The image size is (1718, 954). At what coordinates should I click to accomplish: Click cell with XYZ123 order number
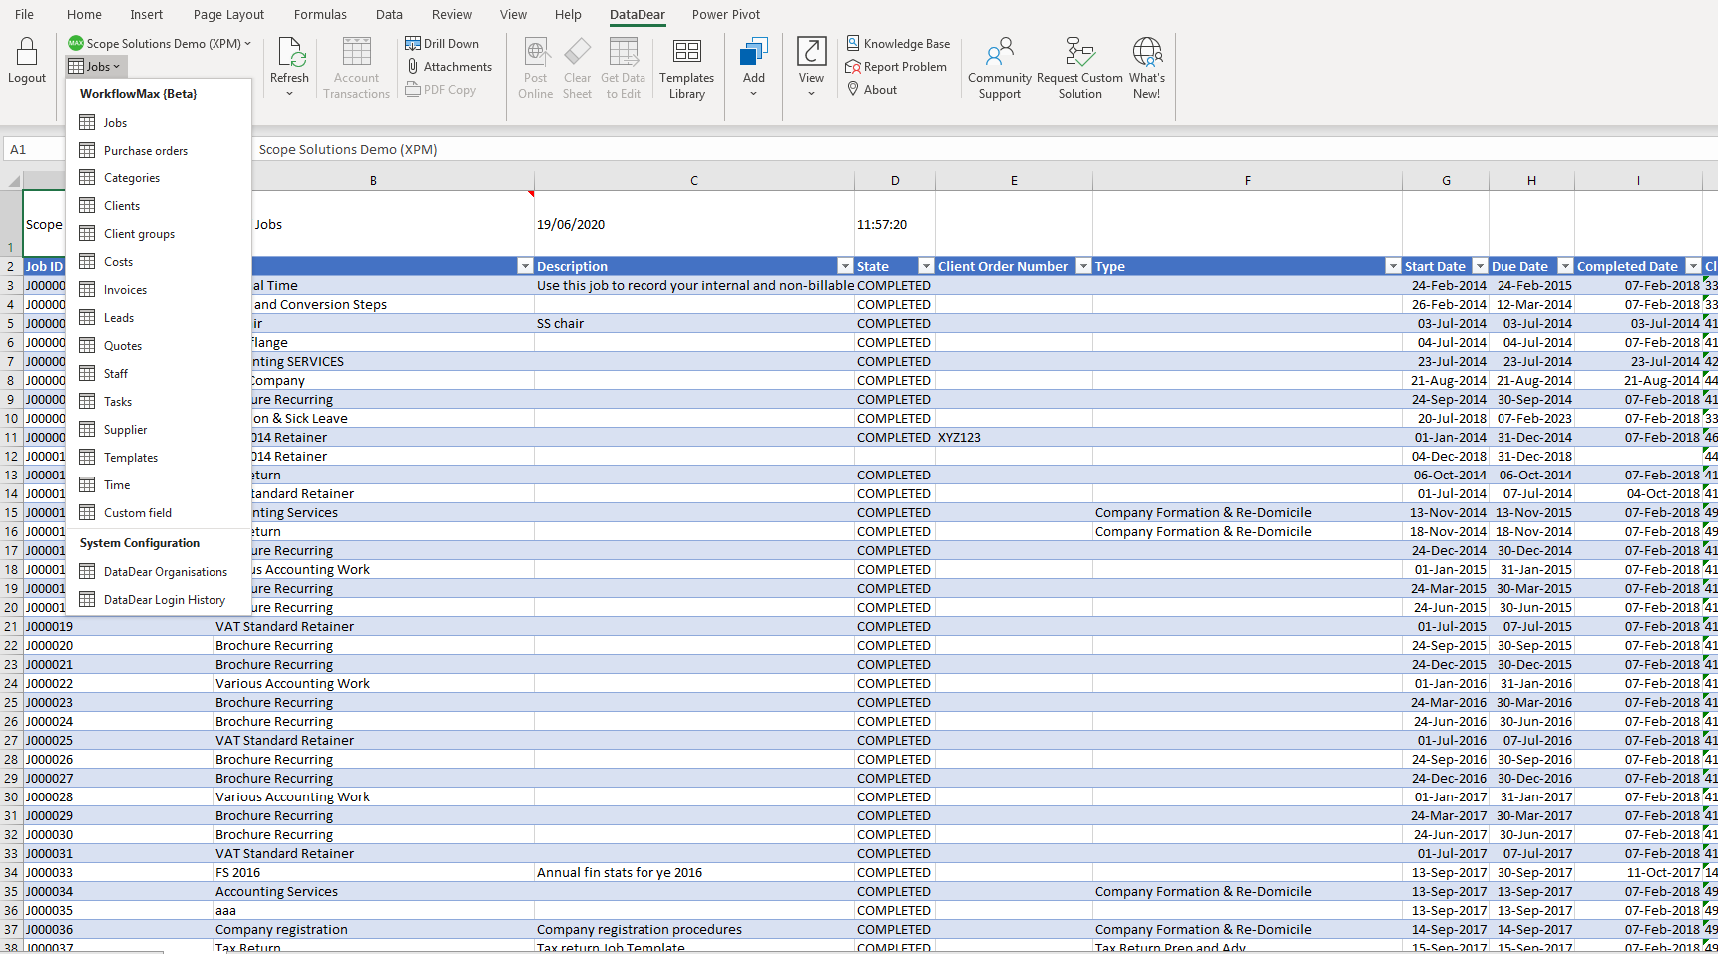[1014, 438]
